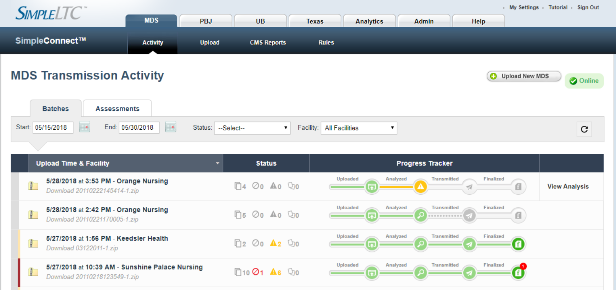
Task: Click the Transmitted icon in Keedsler Health row
Action: [x=469, y=244]
